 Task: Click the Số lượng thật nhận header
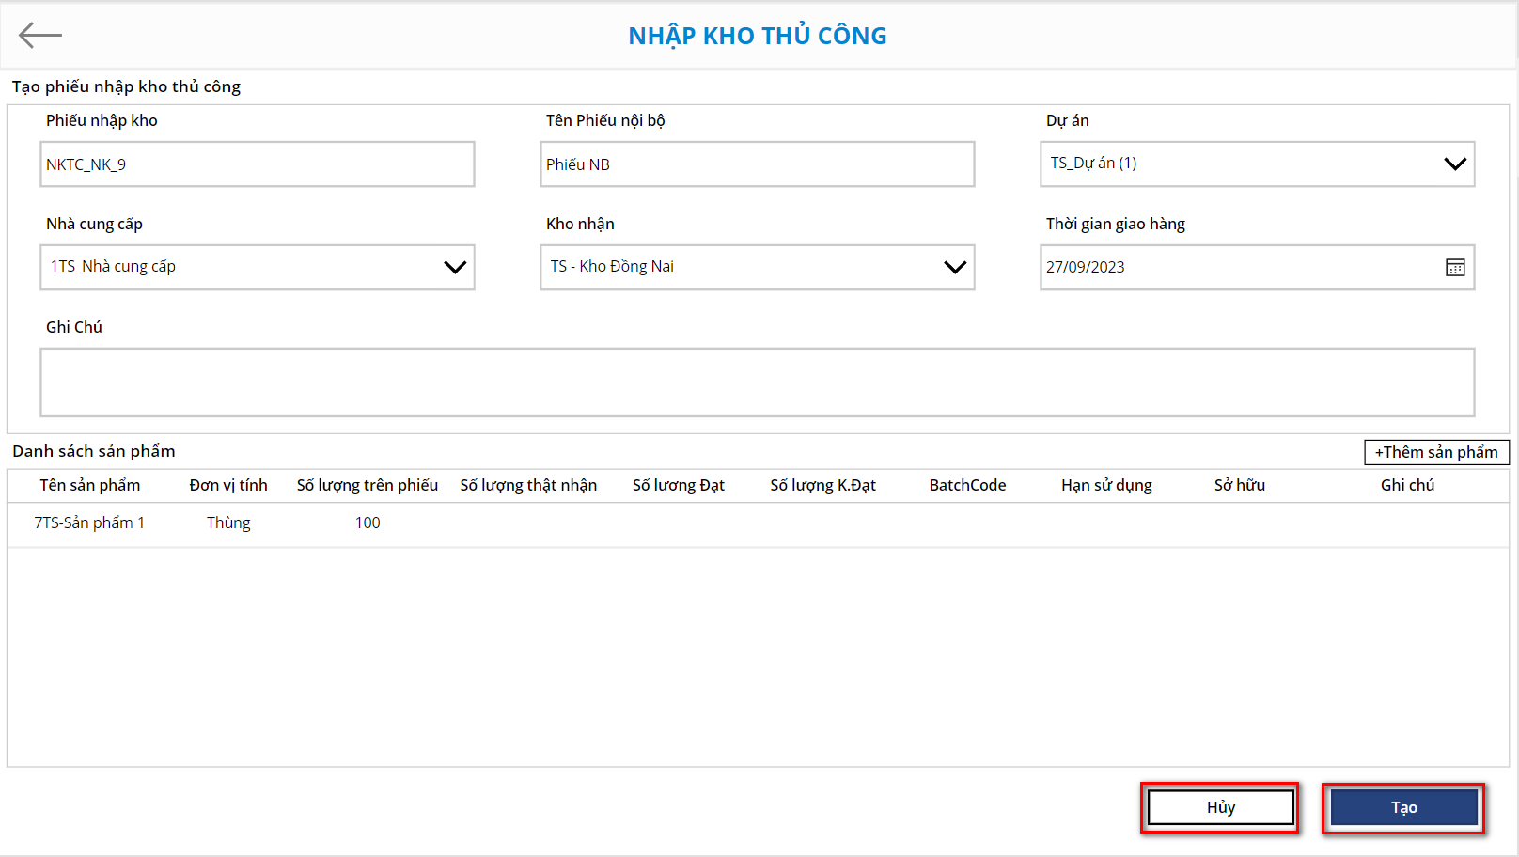coord(528,485)
